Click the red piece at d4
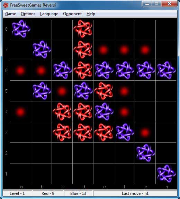 [83, 112]
